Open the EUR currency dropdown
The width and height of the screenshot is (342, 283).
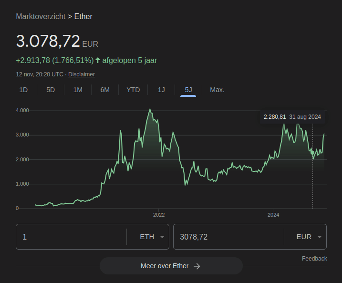309,237
